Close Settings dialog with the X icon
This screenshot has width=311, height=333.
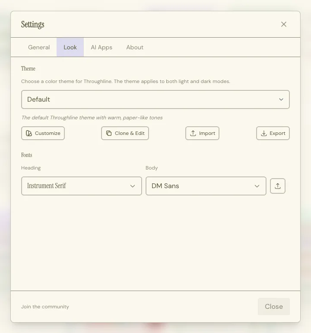coord(284,24)
